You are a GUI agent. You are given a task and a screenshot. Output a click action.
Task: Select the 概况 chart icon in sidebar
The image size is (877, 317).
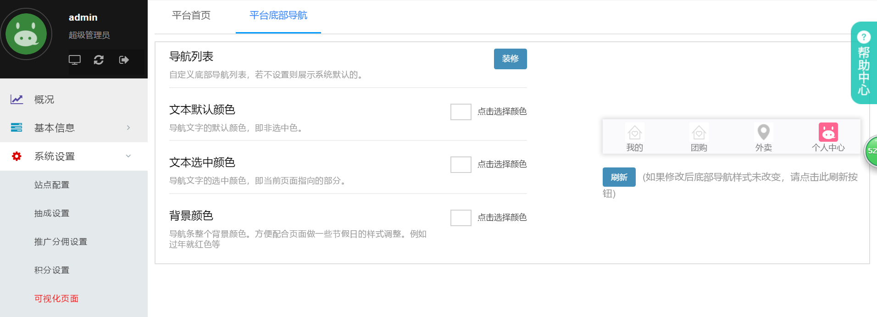pyautogui.click(x=17, y=99)
